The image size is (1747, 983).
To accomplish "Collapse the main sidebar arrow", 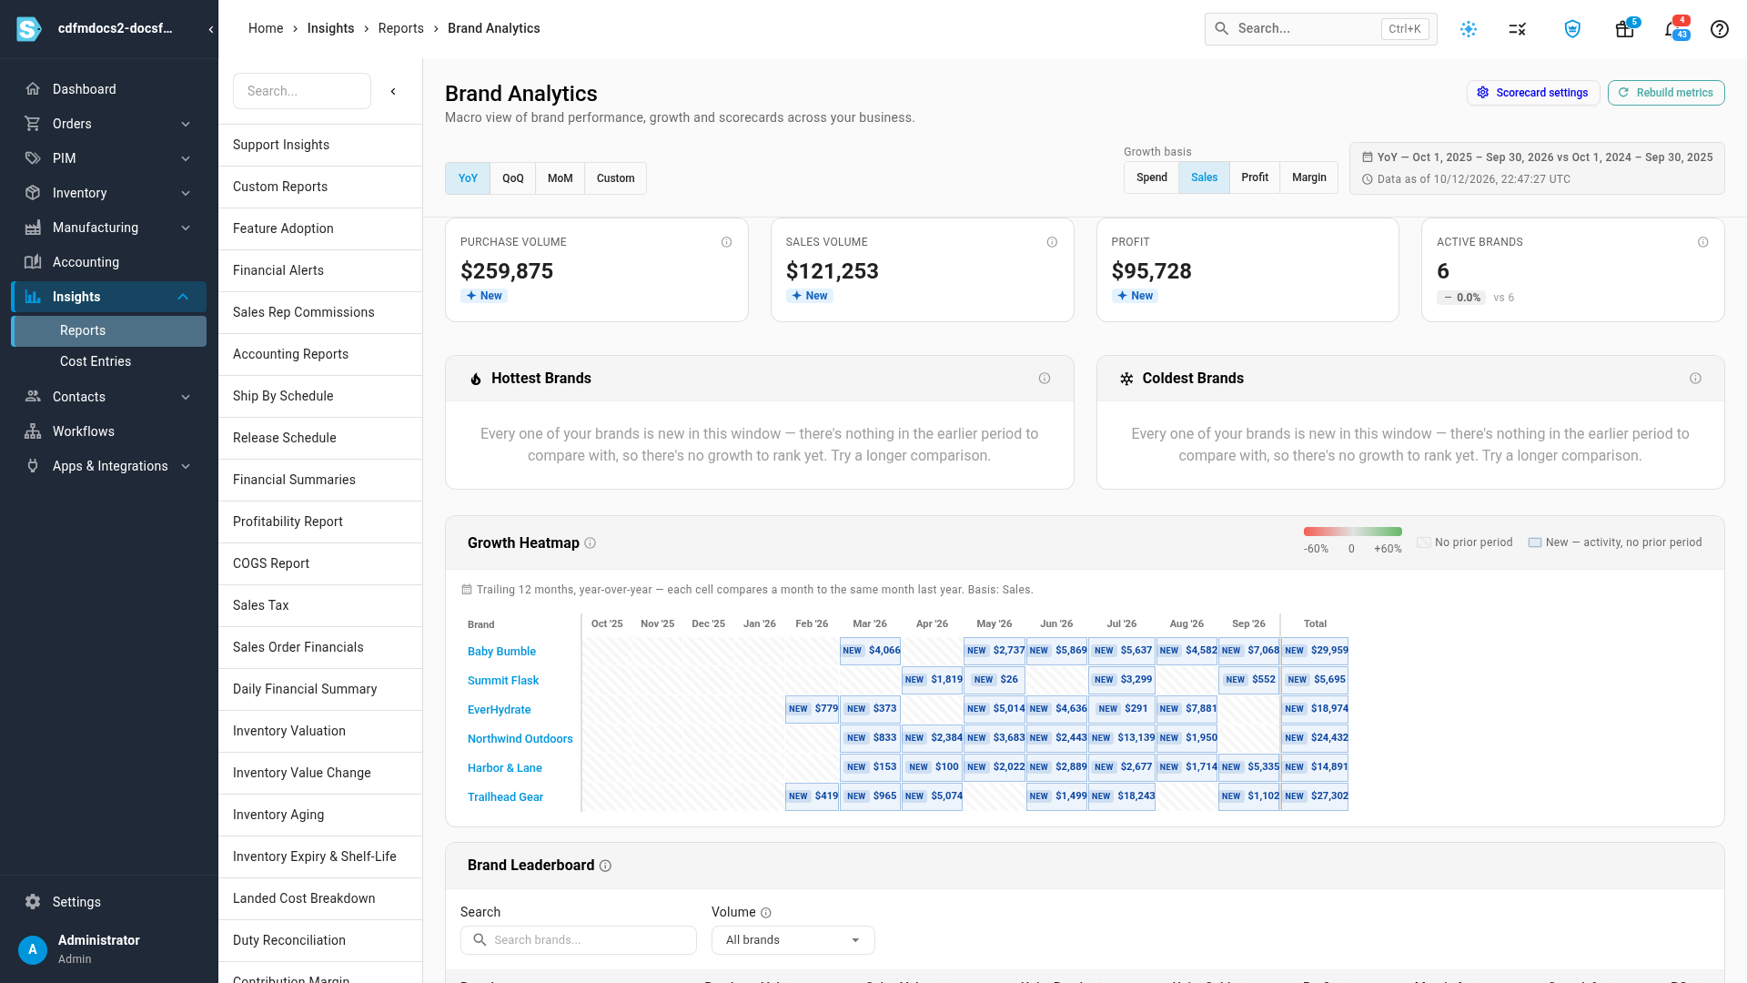I will click(211, 29).
